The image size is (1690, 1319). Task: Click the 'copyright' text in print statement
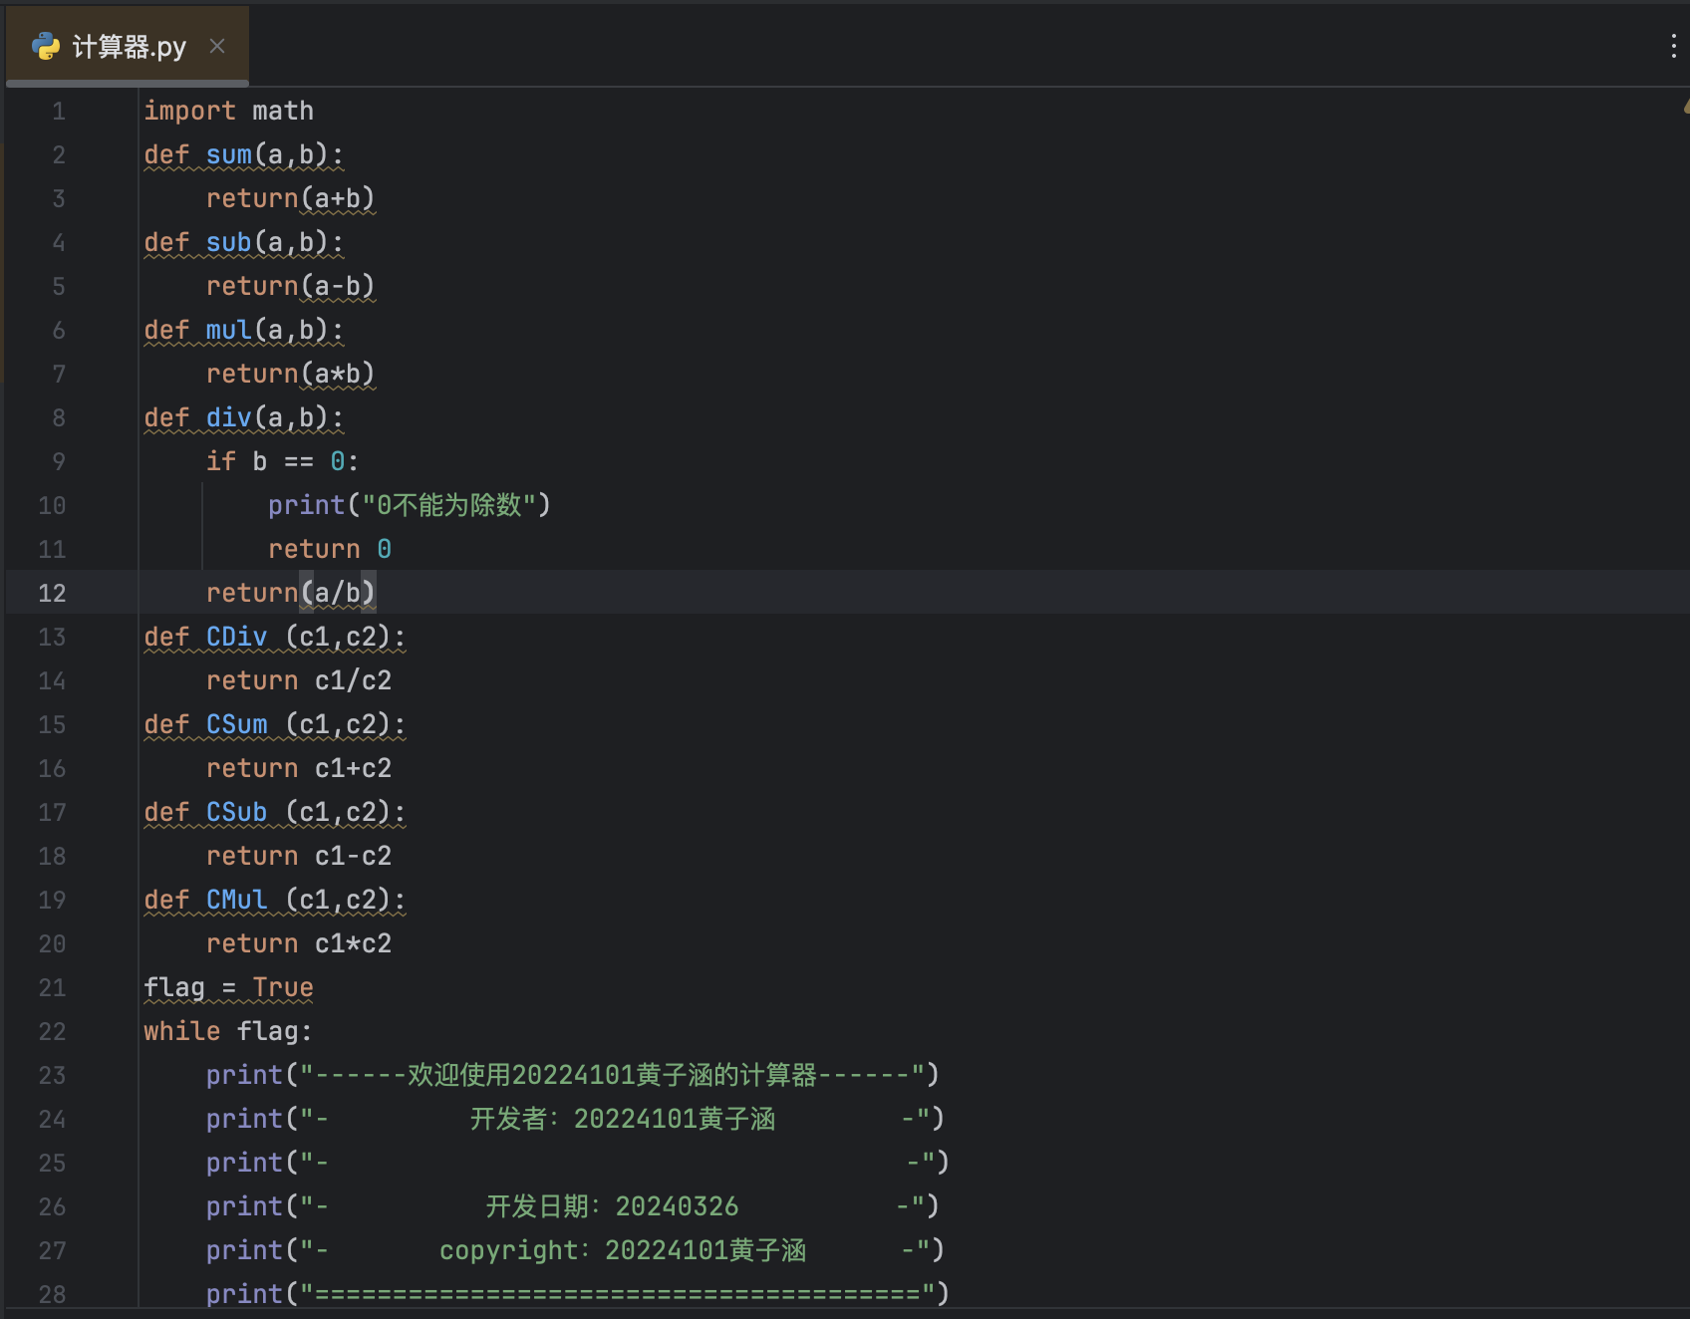click(x=508, y=1251)
